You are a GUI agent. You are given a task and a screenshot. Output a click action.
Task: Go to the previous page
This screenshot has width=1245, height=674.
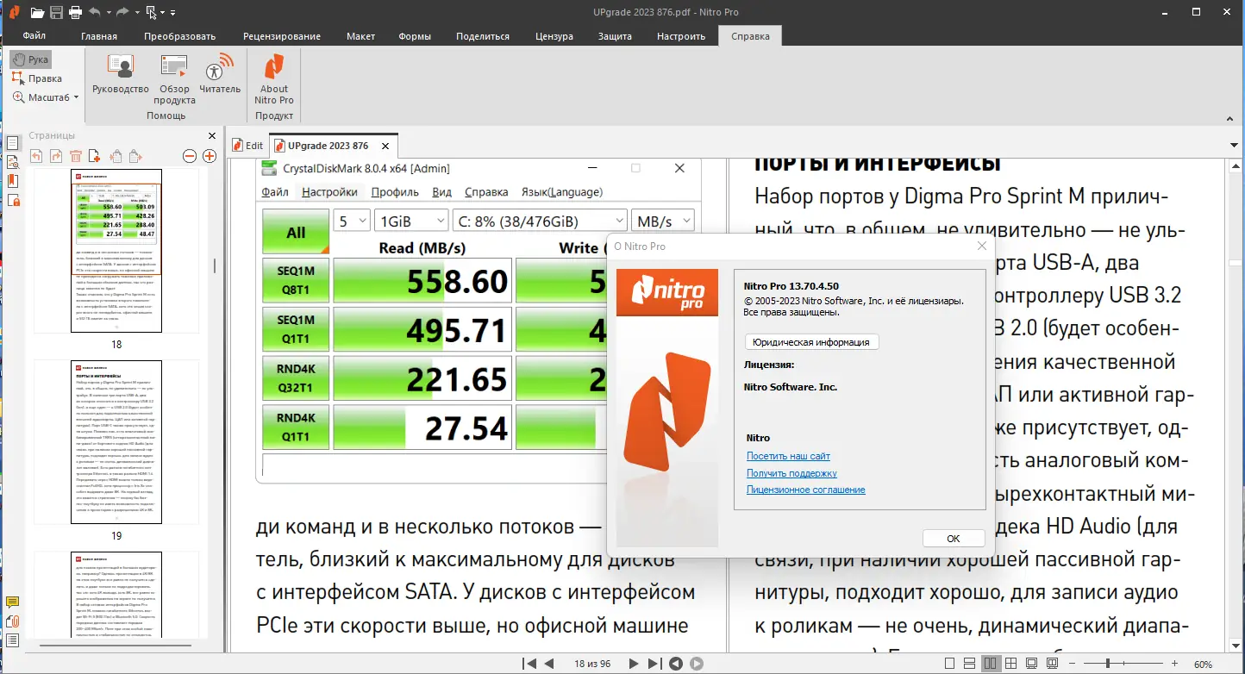coord(548,664)
